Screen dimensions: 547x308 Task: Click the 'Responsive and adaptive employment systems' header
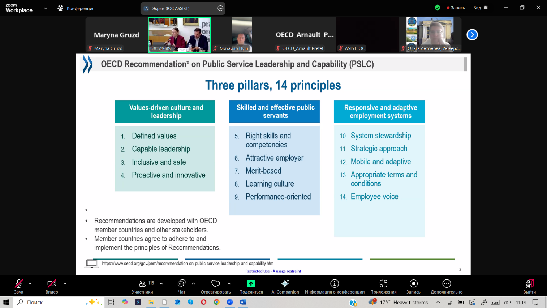pos(379,112)
